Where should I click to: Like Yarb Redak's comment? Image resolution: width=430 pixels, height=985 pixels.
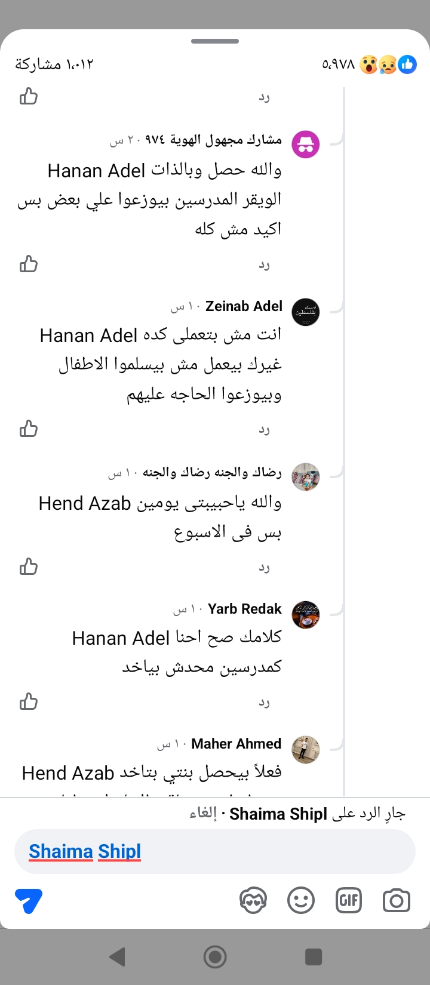pyautogui.click(x=29, y=701)
